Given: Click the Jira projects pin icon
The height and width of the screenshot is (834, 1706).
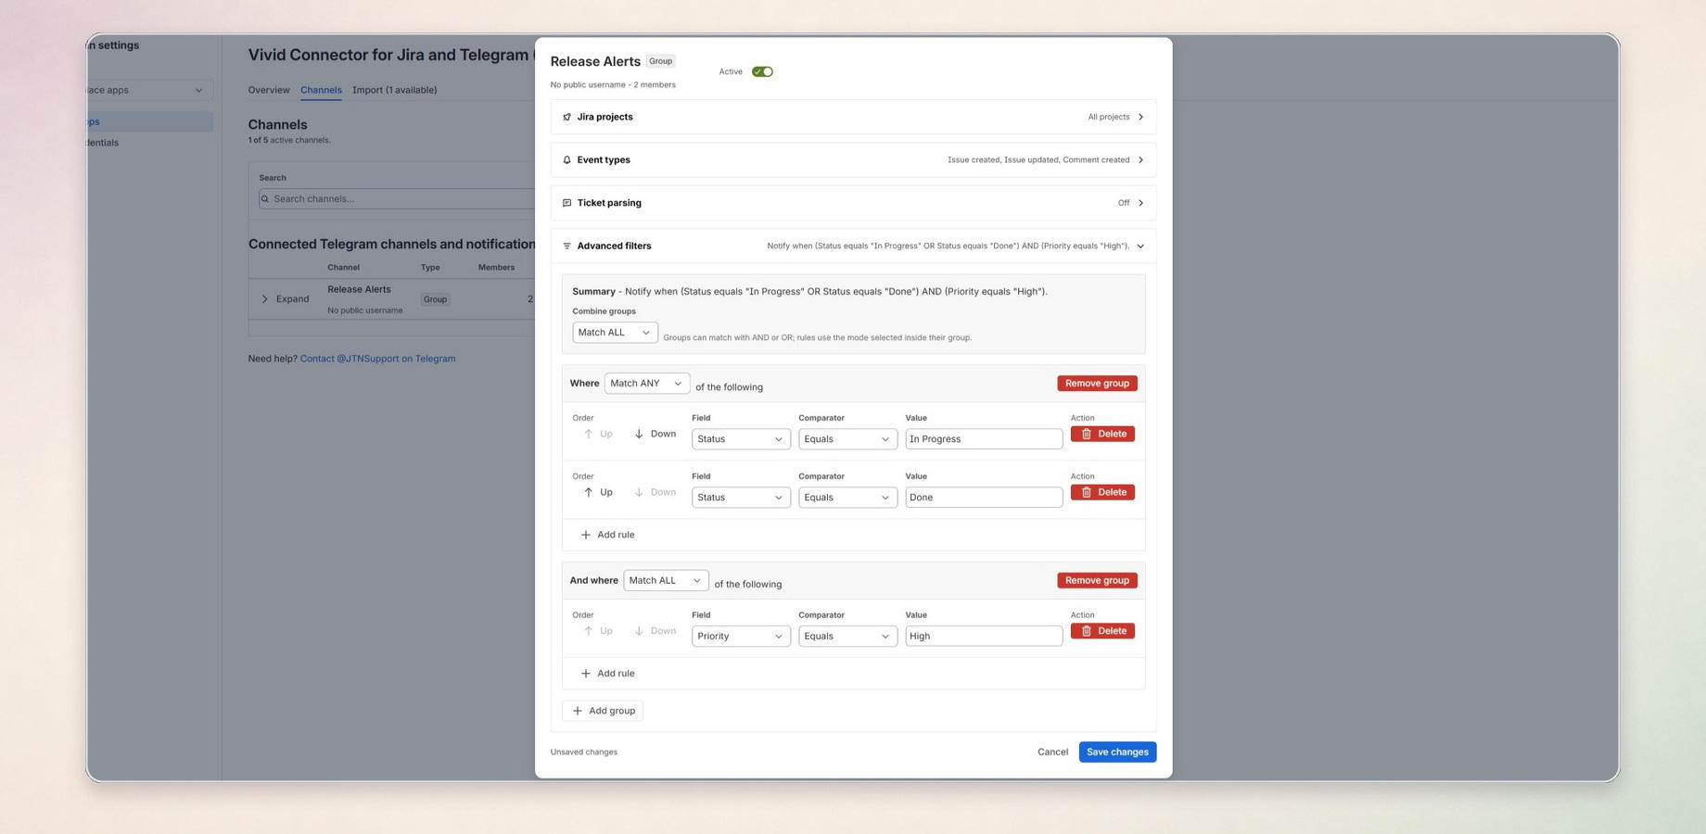Looking at the screenshot, I should point(567,117).
